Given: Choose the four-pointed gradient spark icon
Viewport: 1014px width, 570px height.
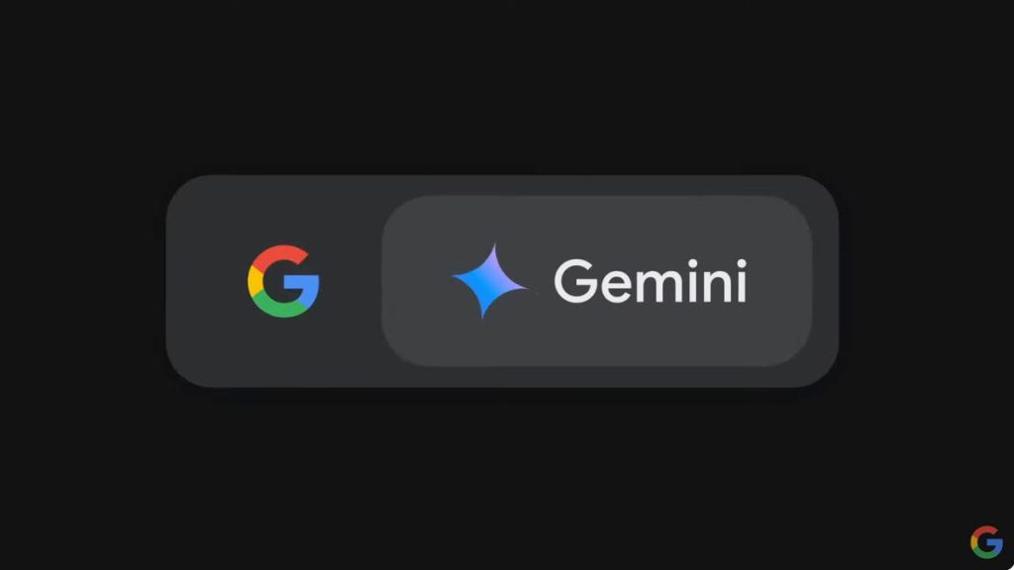Looking at the screenshot, I should point(490,281).
